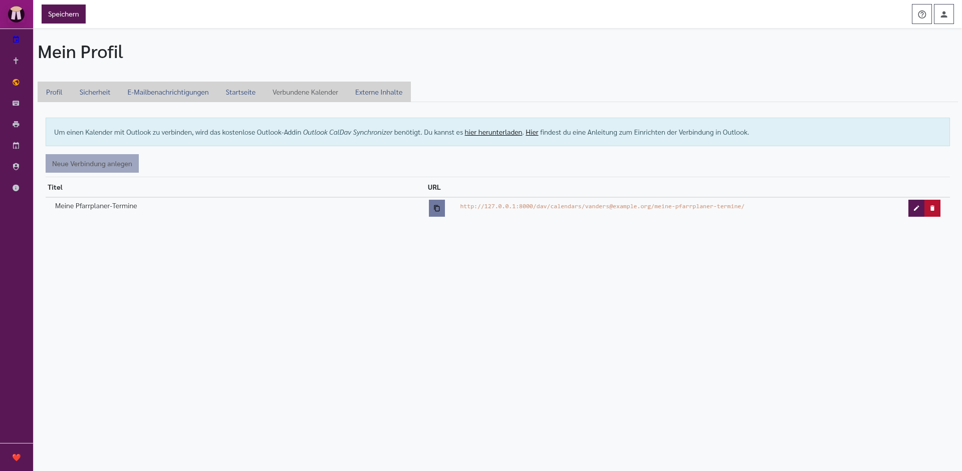Copy the calendar URL to clipboard
962x471 pixels.
pyautogui.click(x=437, y=208)
